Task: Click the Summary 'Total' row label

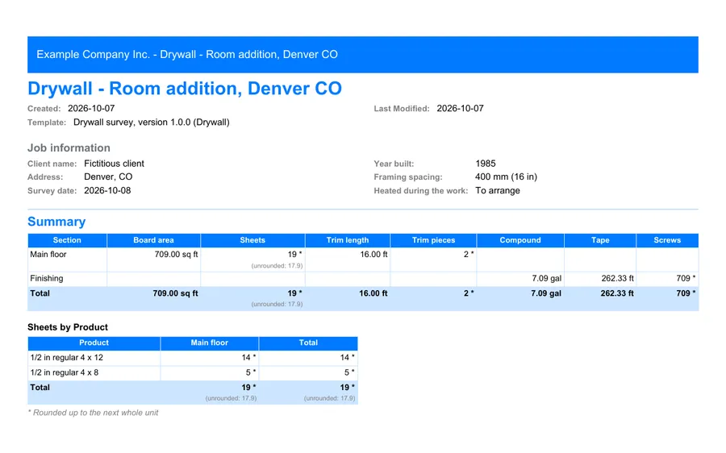Action: pyautogui.click(x=40, y=293)
